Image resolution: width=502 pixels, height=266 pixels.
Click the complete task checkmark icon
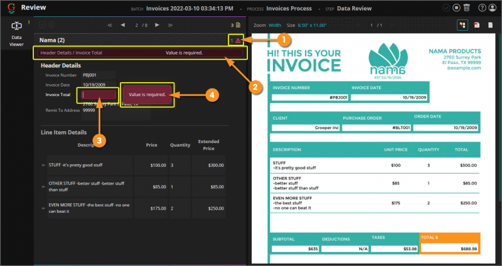point(446,8)
